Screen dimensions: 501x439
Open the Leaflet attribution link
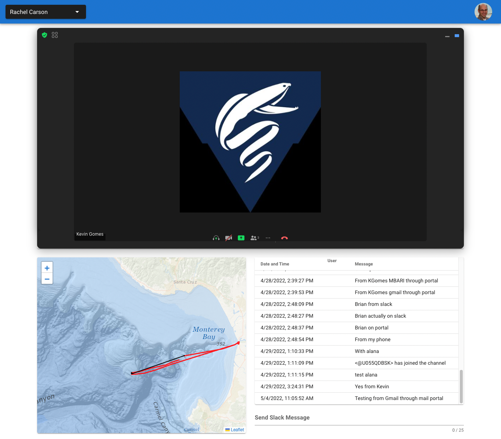click(237, 430)
